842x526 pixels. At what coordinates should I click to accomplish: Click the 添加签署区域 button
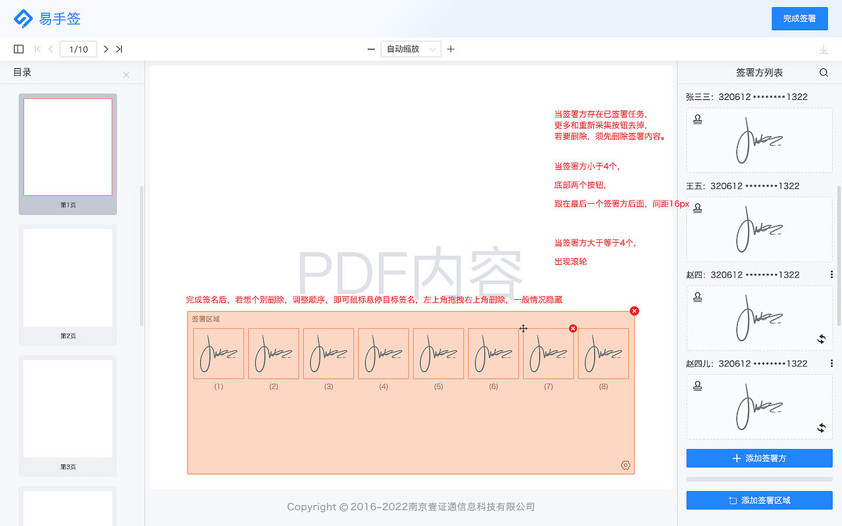[x=759, y=500]
